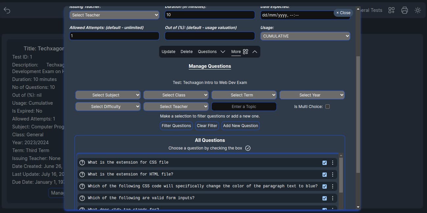Close the dialog with Close button

tap(343, 13)
